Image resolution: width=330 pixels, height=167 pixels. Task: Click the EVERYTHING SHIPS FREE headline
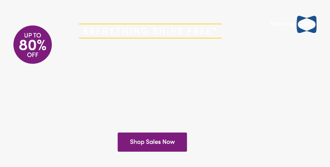coord(150,31)
